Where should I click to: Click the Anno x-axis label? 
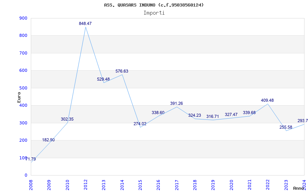[298, 188]
